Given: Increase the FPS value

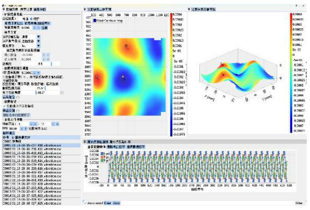Looking at the screenshot, I should click(25, 129).
